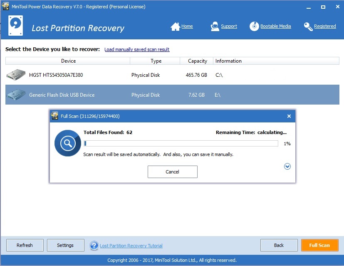
Task: Click the Back button
Action: tap(279, 245)
